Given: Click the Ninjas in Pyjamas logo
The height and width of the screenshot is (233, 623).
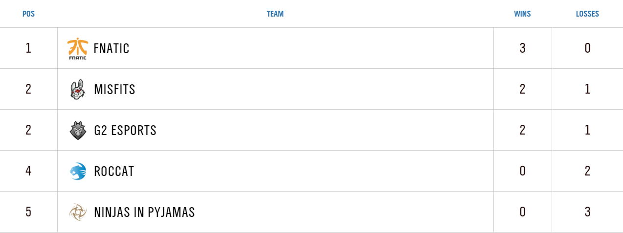Looking at the screenshot, I should point(77,213).
